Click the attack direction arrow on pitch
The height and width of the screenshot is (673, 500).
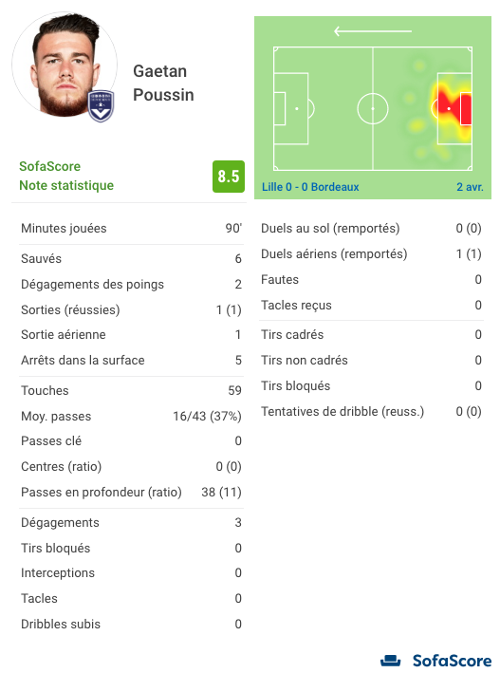373,31
